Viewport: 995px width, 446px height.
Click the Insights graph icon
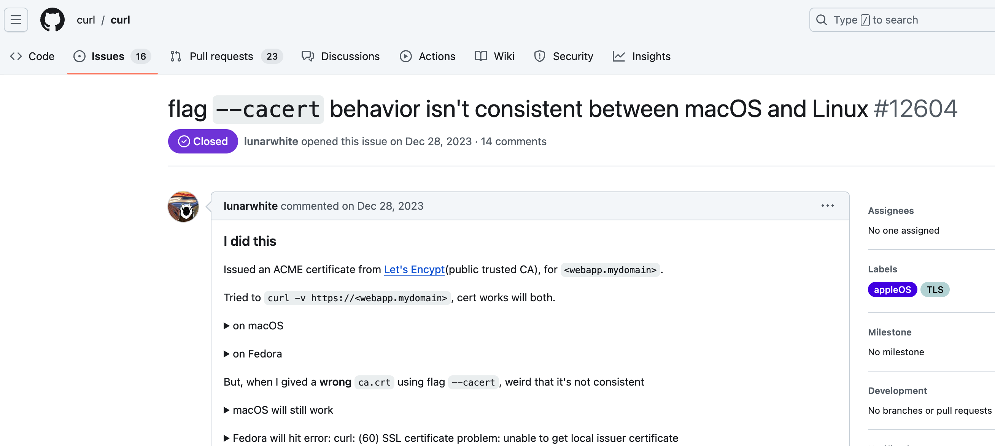point(618,56)
